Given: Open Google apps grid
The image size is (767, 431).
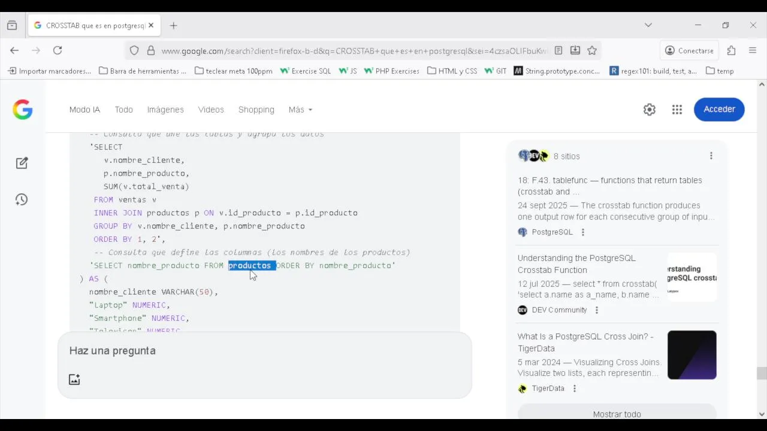Looking at the screenshot, I should point(677,110).
